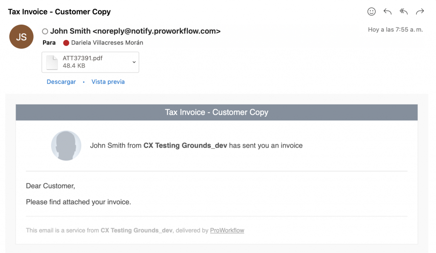The height and width of the screenshot is (253, 436).
Task: Click the Hoy a las 7:55 timestamp
Action: (x=395, y=30)
